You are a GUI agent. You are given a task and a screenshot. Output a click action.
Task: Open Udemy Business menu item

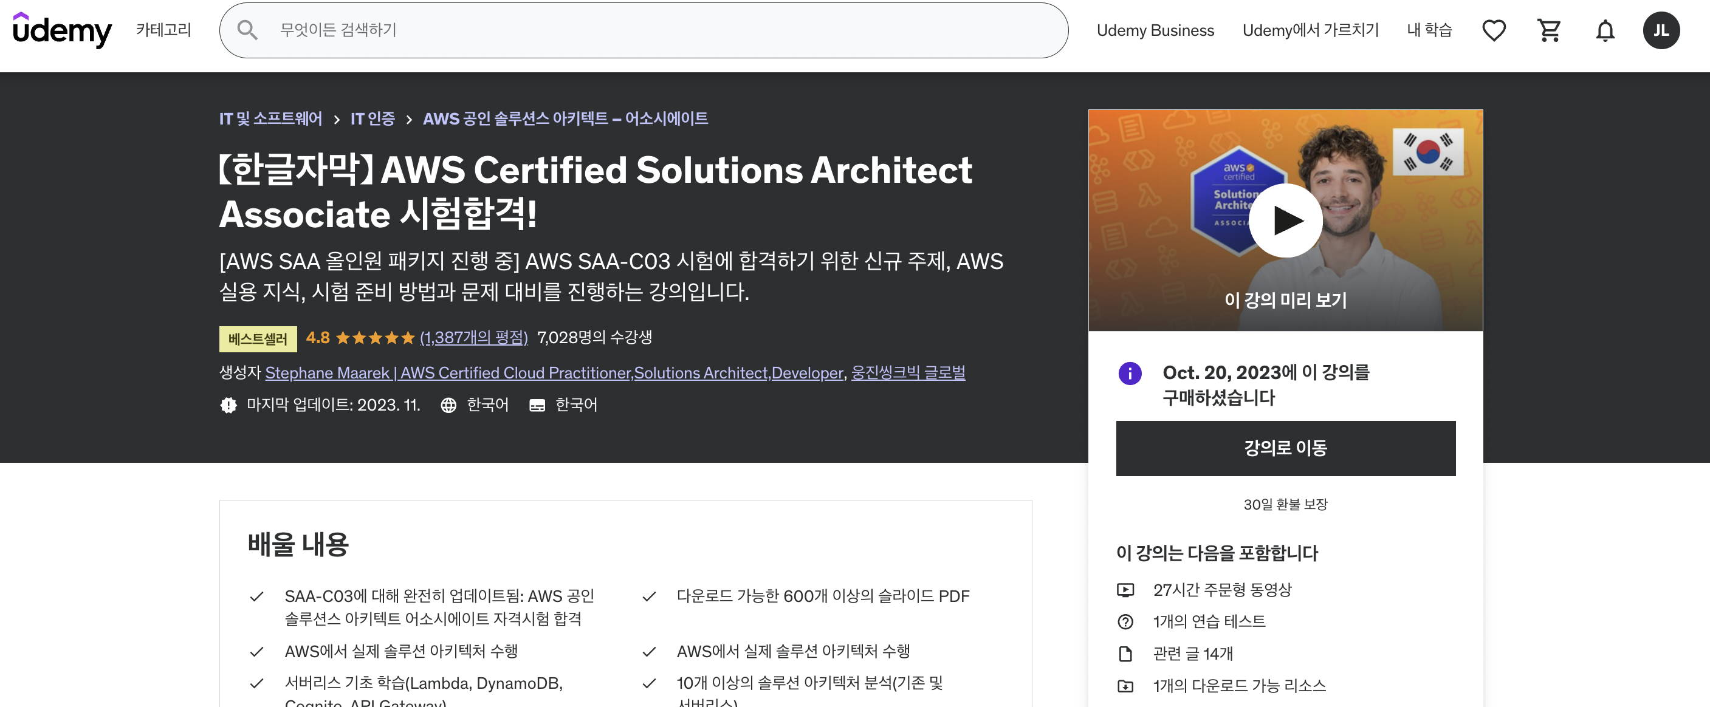[x=1155, y=30]
